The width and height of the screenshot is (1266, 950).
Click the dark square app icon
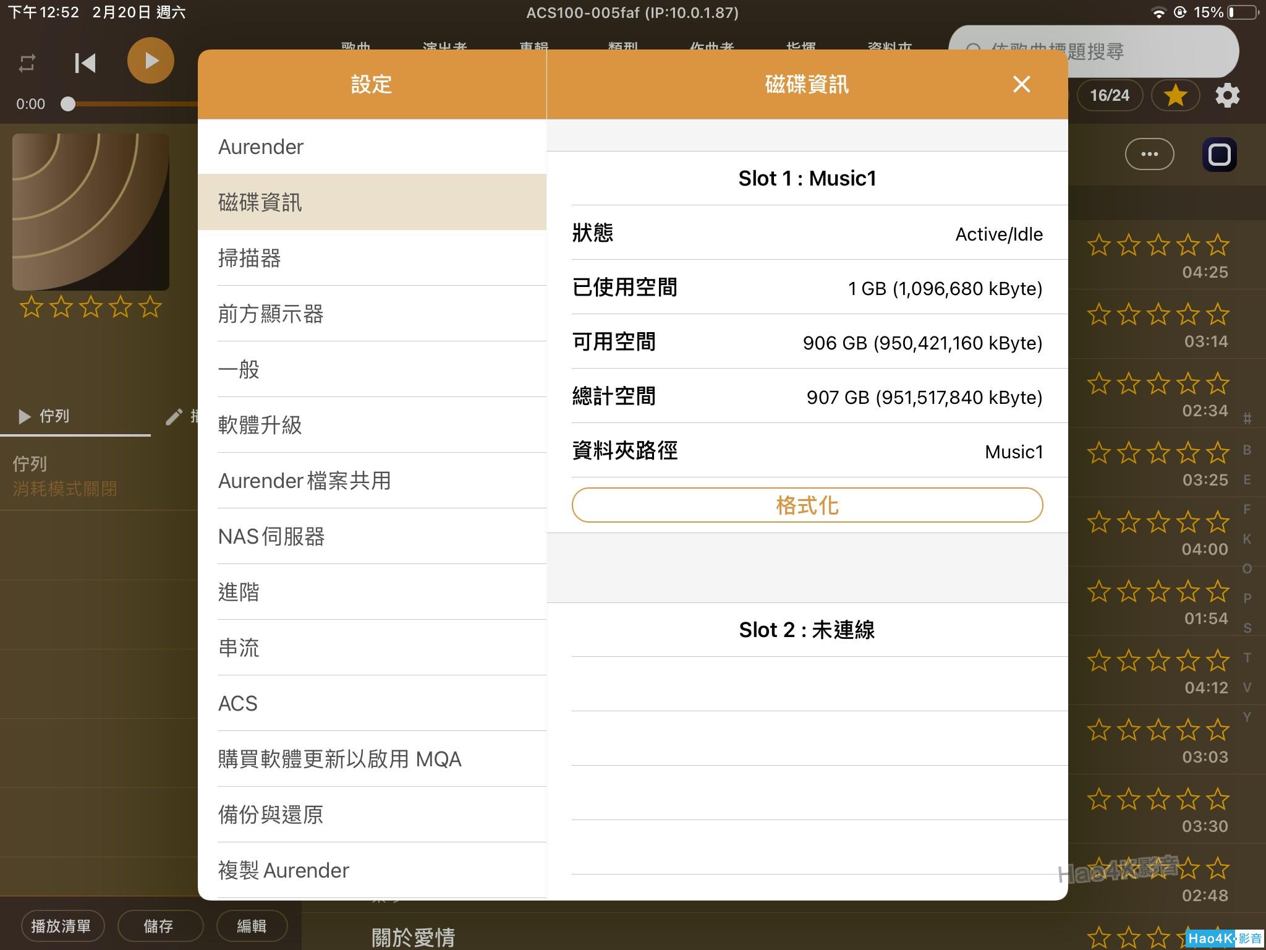[1219, 154]
